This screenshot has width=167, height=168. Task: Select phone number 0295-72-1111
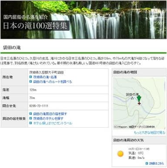coord(39,106)
